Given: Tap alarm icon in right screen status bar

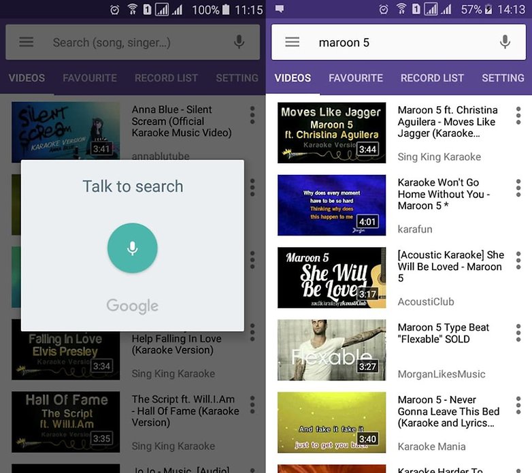Looking at the screenshot, I should [x=384, y=9].
